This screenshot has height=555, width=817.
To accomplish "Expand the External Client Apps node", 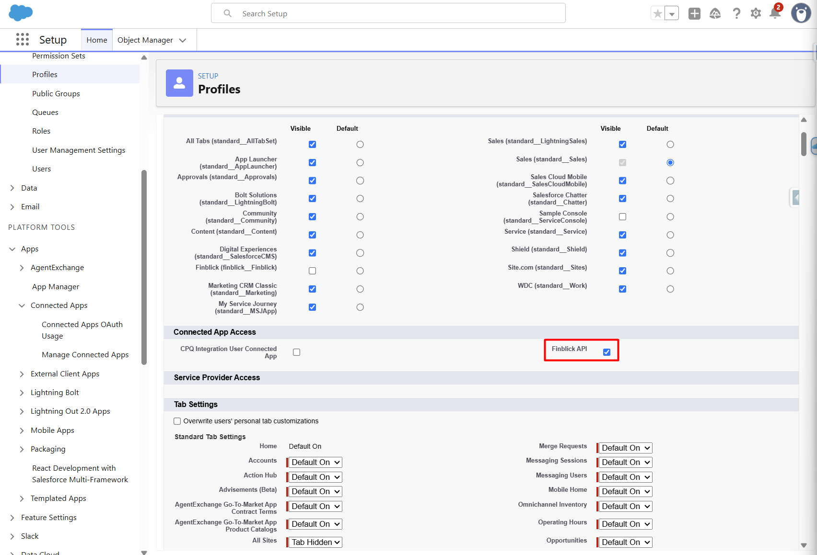I will click(22, 374).
